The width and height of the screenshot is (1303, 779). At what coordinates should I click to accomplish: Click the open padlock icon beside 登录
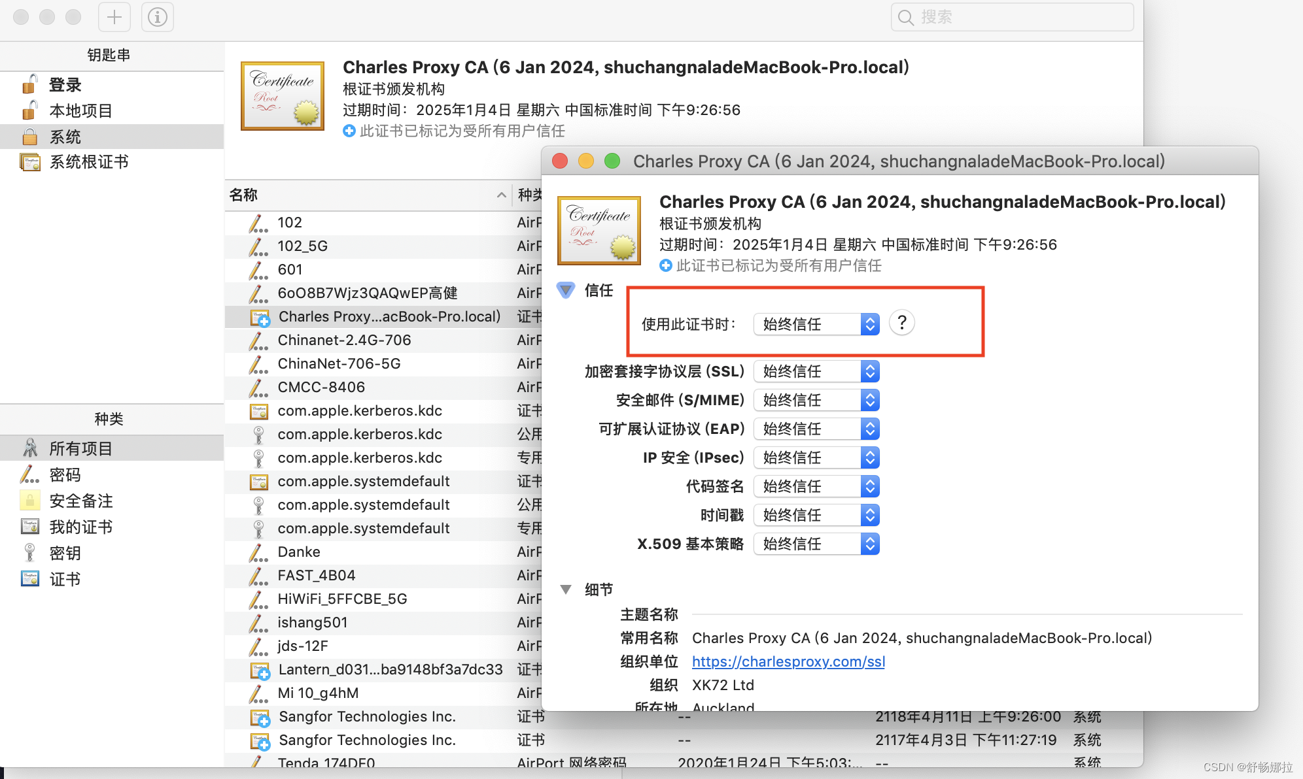pos(29,84)
